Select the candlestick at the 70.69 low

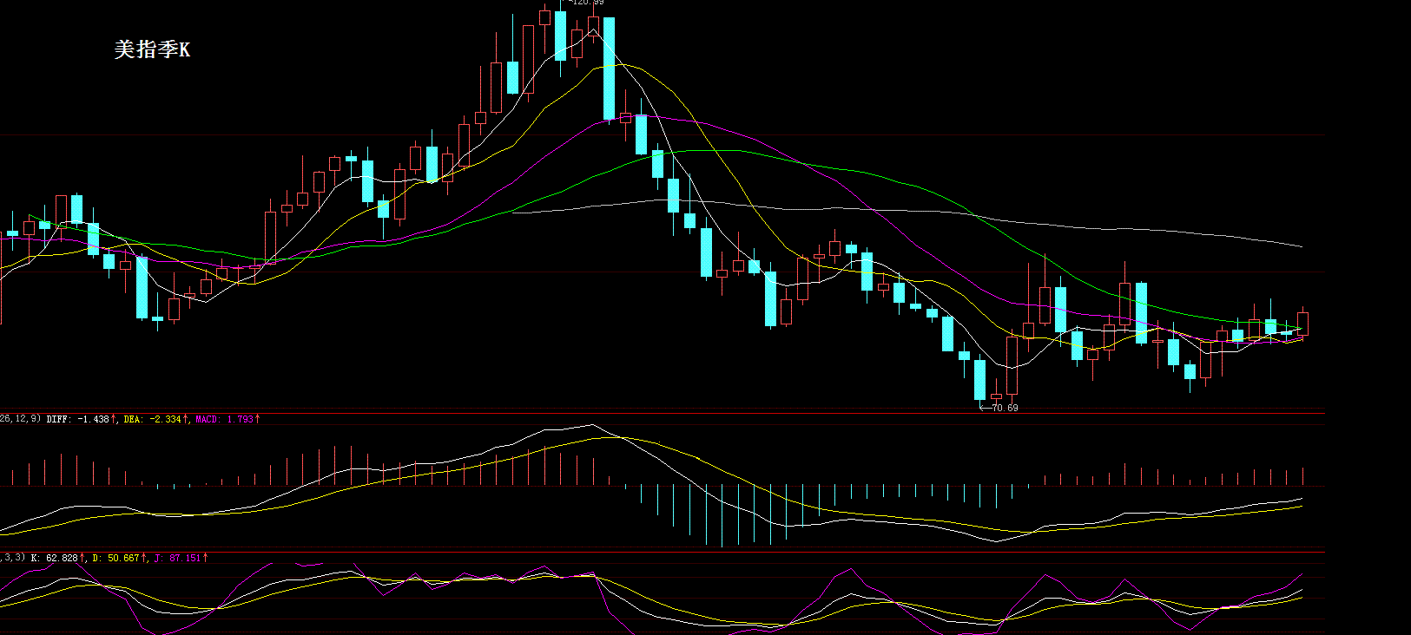tap(979, 379)
